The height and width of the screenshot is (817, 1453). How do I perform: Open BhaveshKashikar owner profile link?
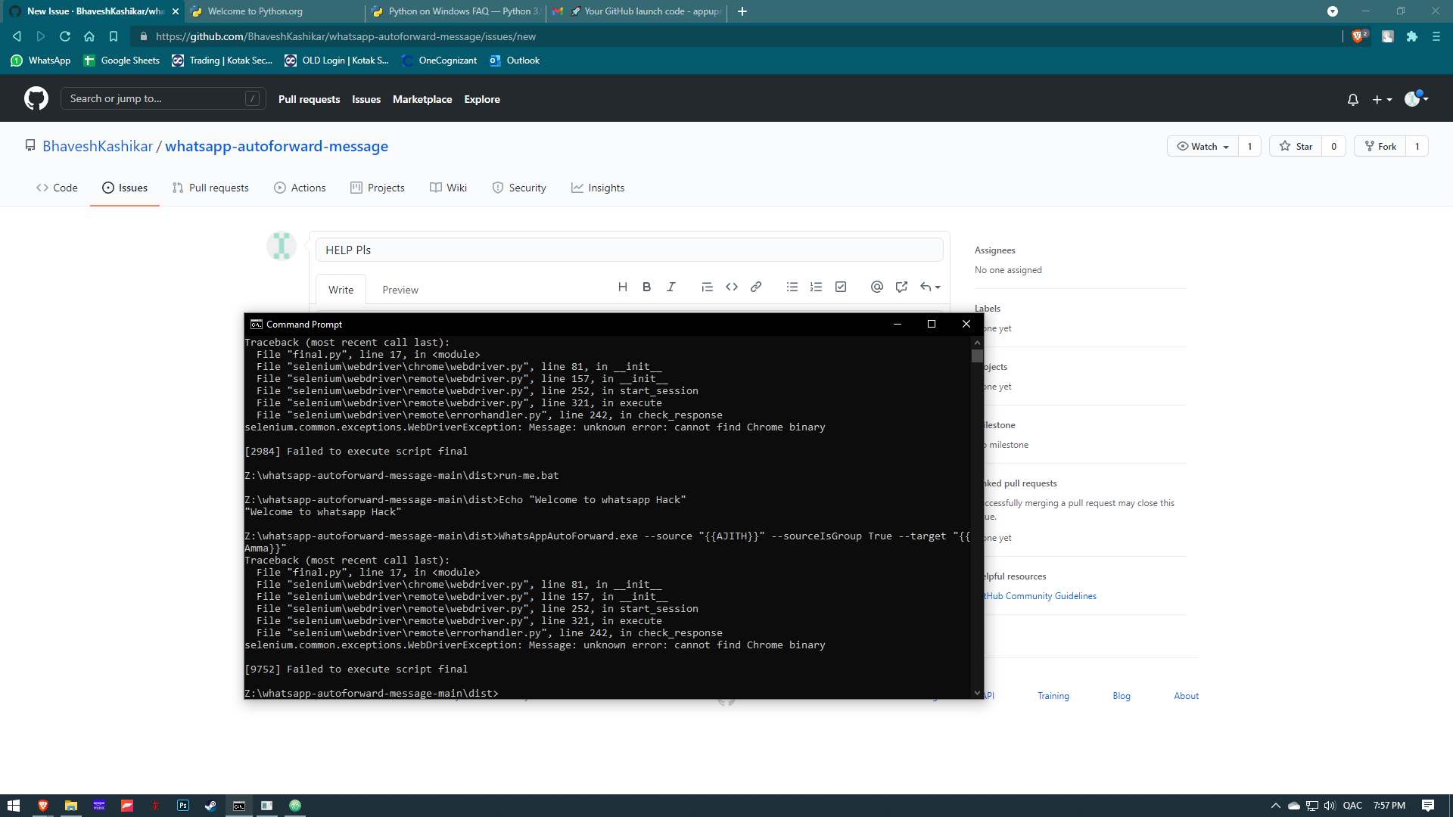(98, 146)
